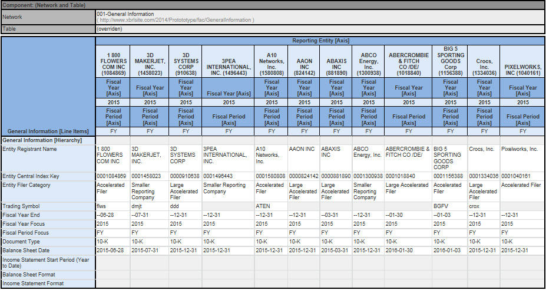The image size is (546, 290).
Task: Click central index key '0001580808'
Action: [x=270, y=176]
